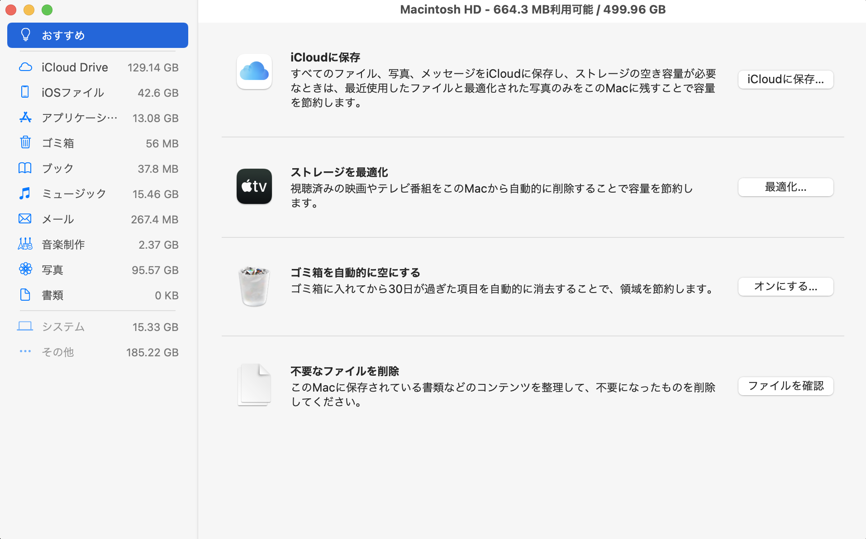The width and height of the screenshot is (866, 539).
Task: Click the ゴミ箱を自動的に空にする heading
Action: (355, 273)
